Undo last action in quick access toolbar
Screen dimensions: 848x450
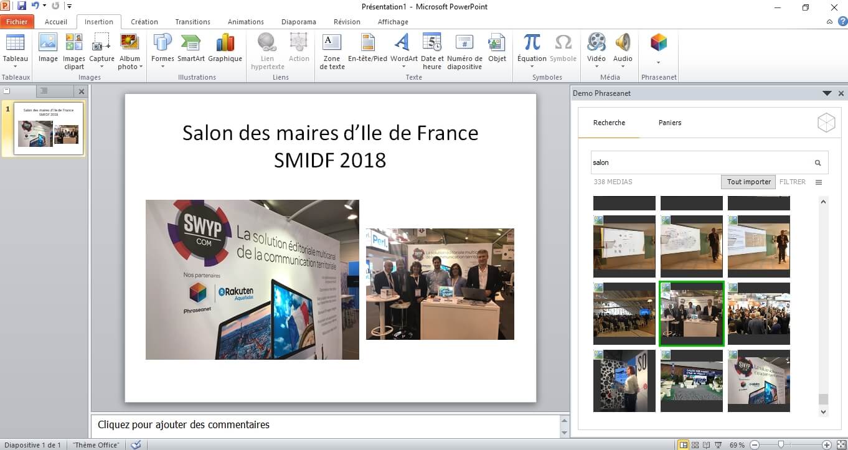click(x=35, y=6)
